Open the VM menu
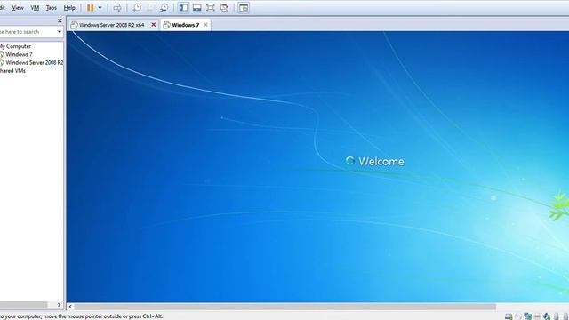Screen dimensions: 569x320 click(x=35, y=8)
